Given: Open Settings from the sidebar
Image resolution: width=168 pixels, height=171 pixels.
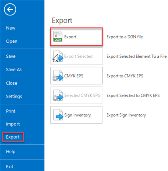Looking at the screenshot, I should [x=14, y=97].
